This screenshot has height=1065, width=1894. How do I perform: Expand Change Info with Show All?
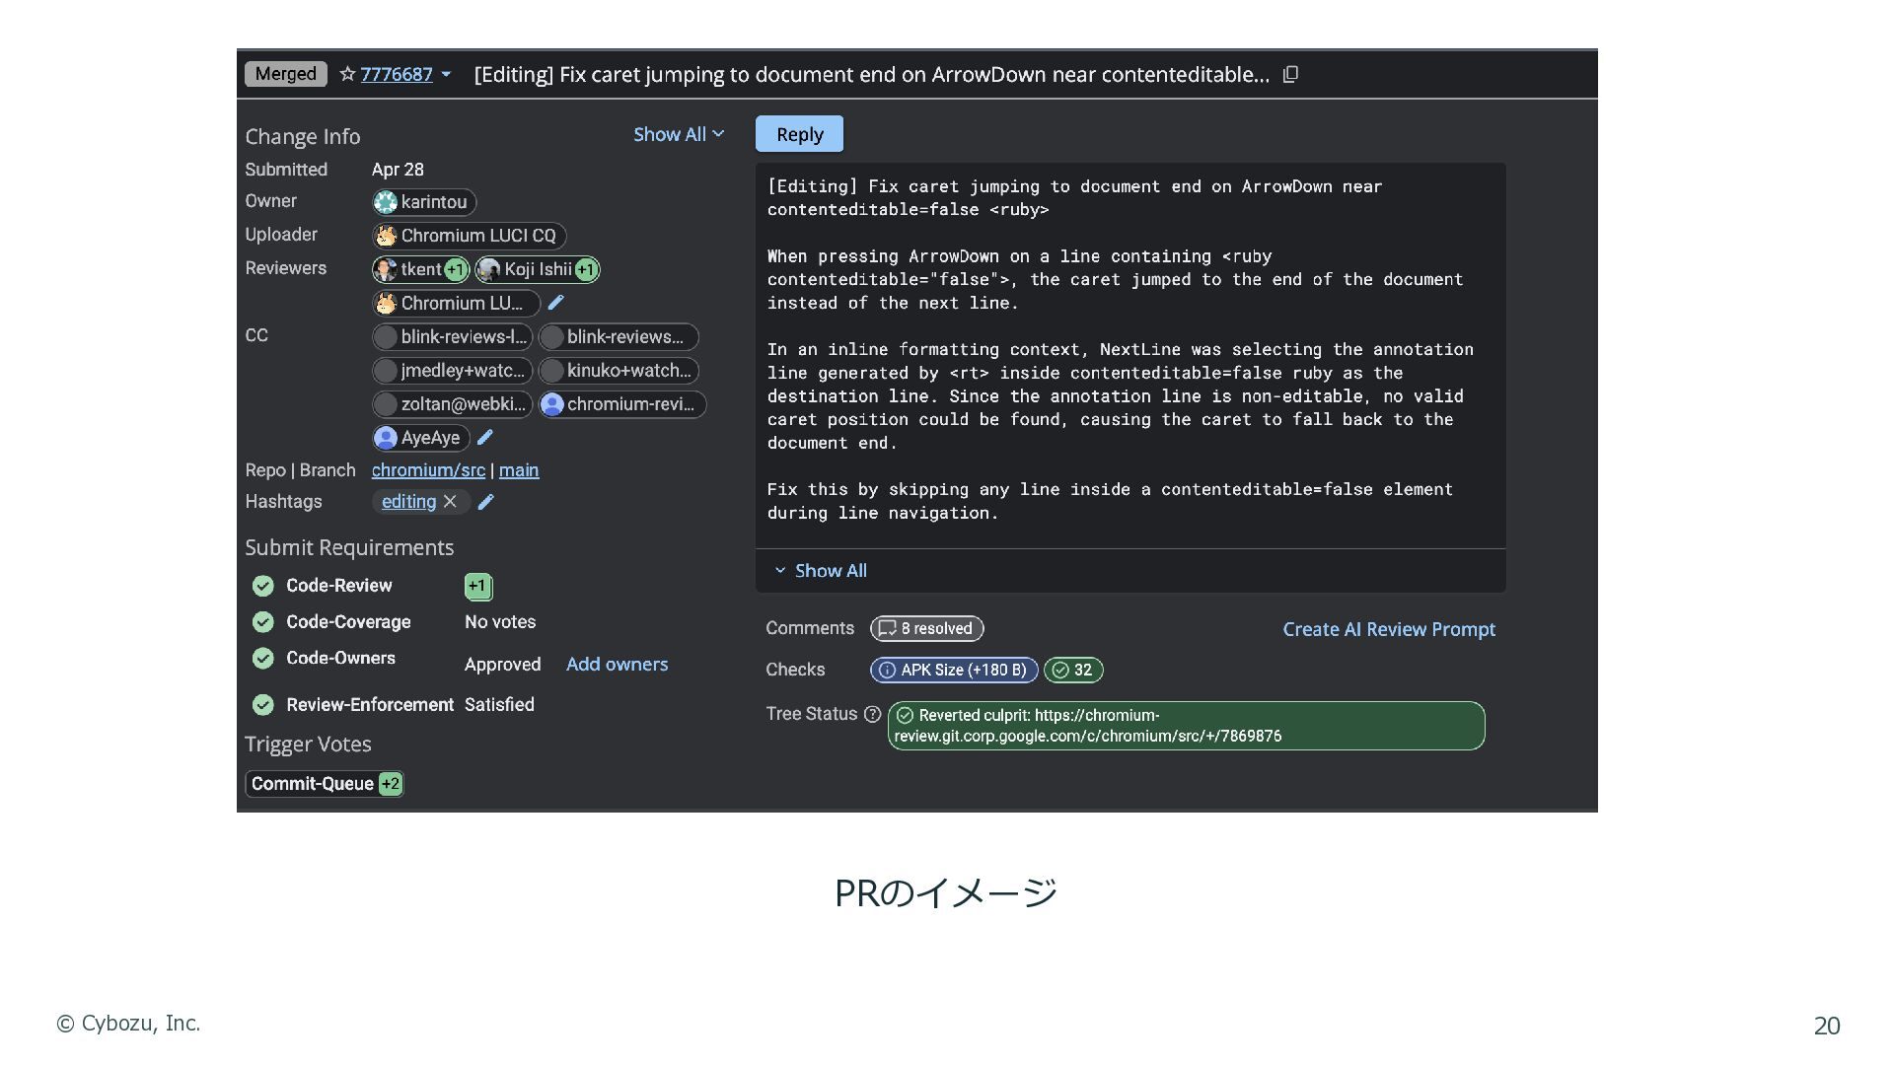tap(679, 134)
